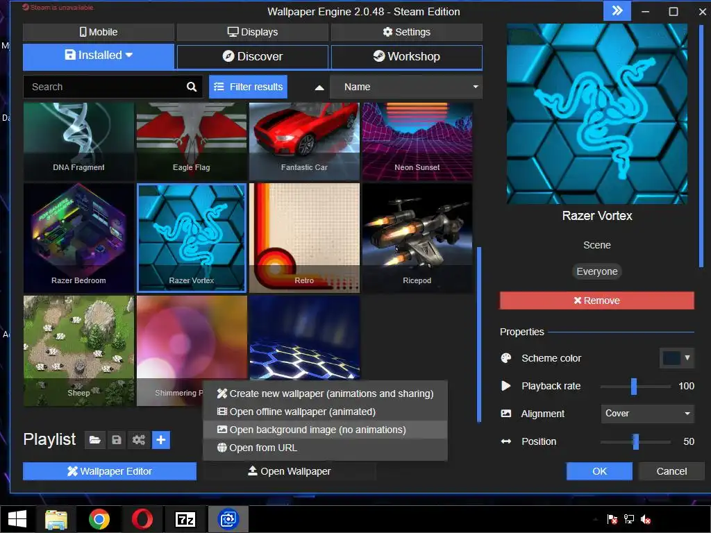
Task: Collapse side panel with double-arrow icon
Action: 617,11
